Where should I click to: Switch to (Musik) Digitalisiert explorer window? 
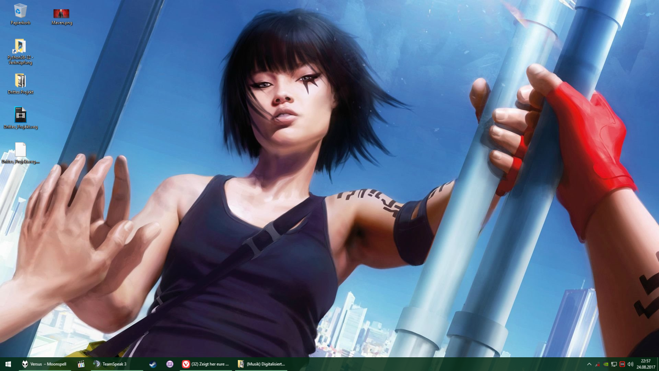[x=261, y=364]
